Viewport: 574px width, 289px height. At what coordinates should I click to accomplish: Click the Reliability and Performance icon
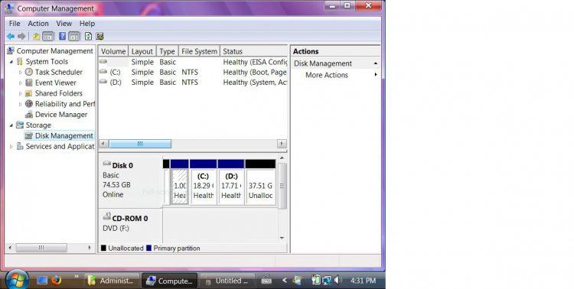coord(29,104)
